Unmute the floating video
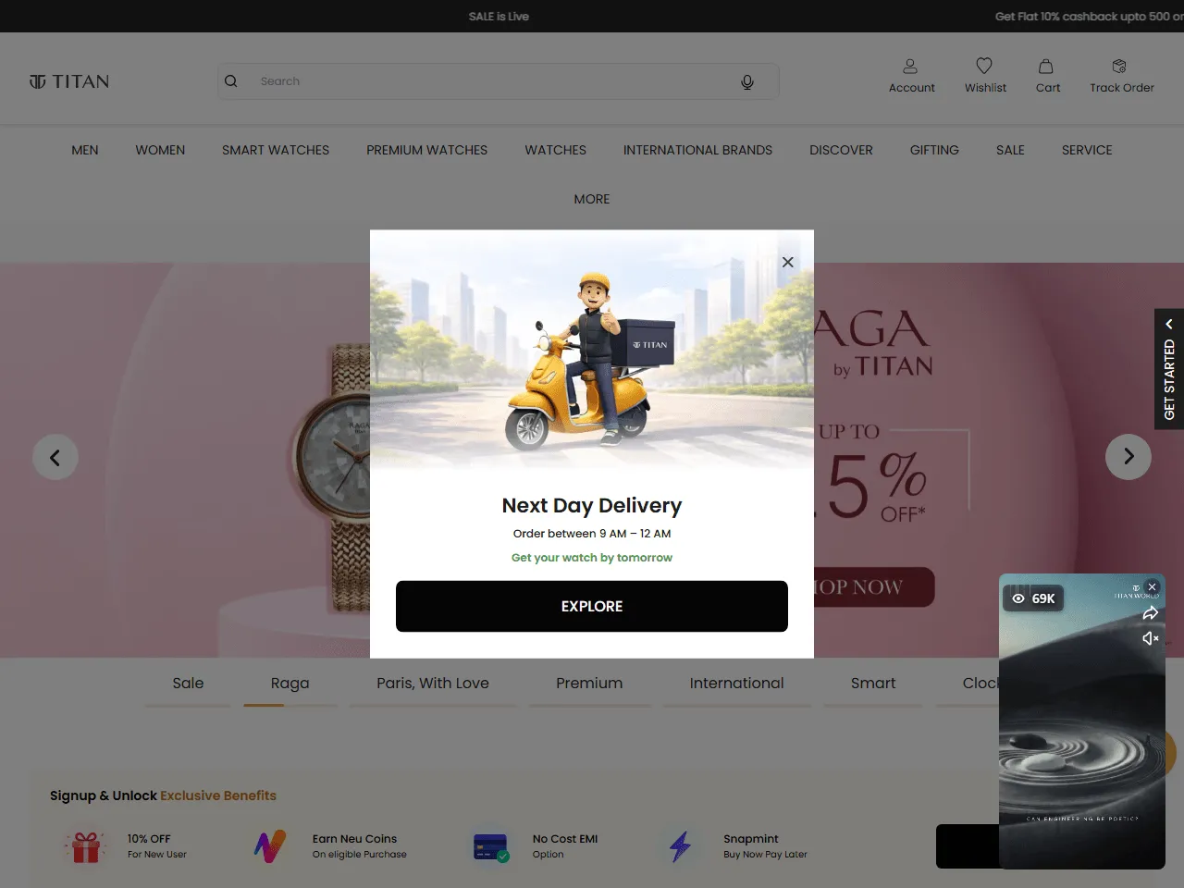This screenshot has width=1184, height=888. coord(1151,638)
